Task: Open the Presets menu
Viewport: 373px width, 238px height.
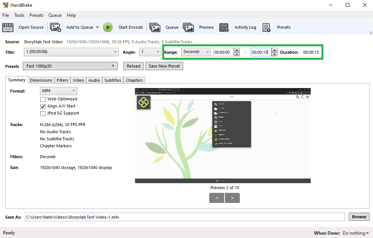Action: [37, 15]
